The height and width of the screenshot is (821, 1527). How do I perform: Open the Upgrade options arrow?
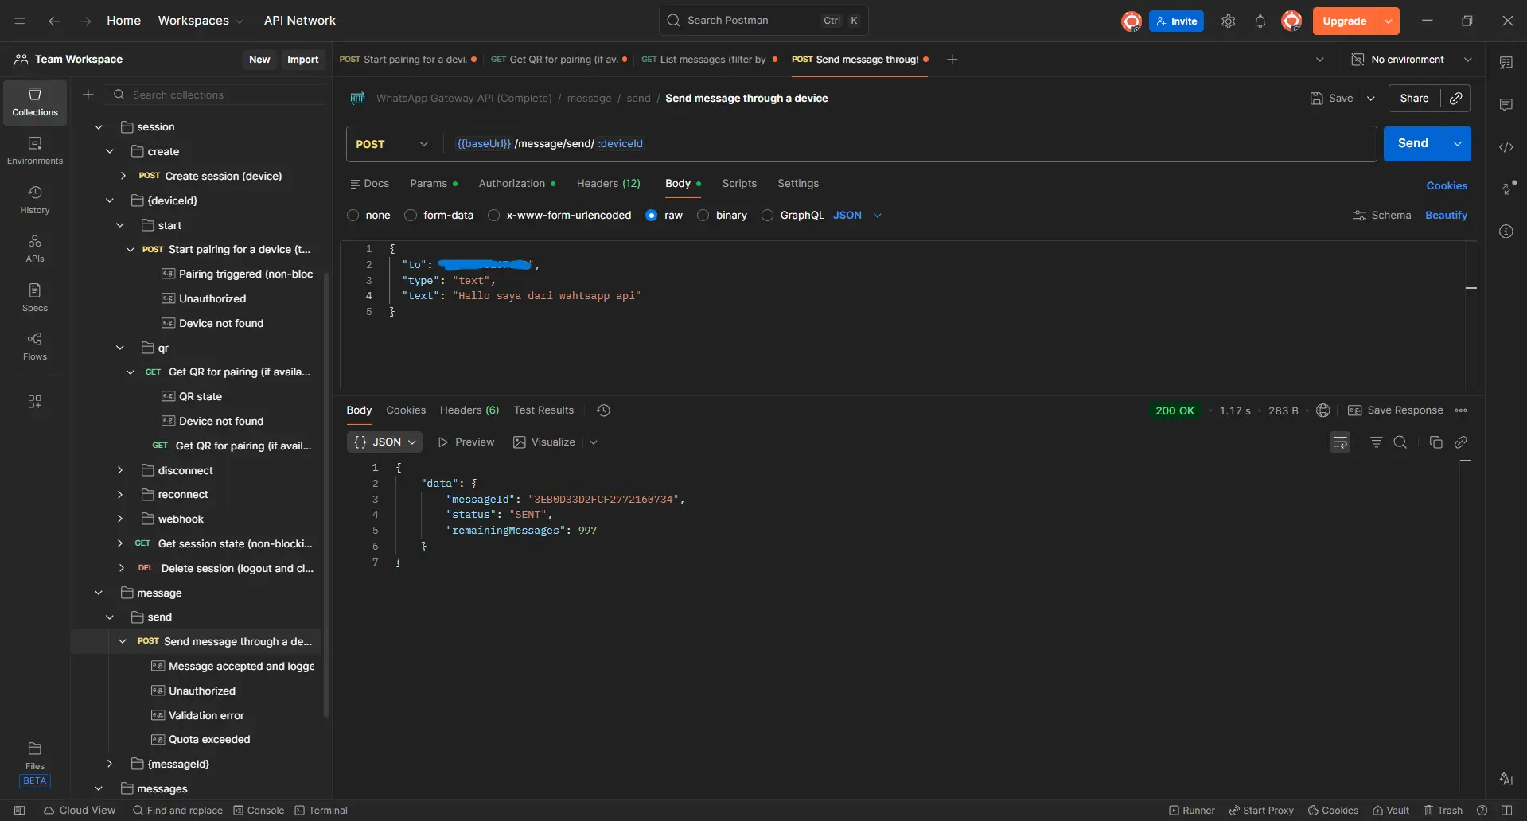coord(1389,21)
